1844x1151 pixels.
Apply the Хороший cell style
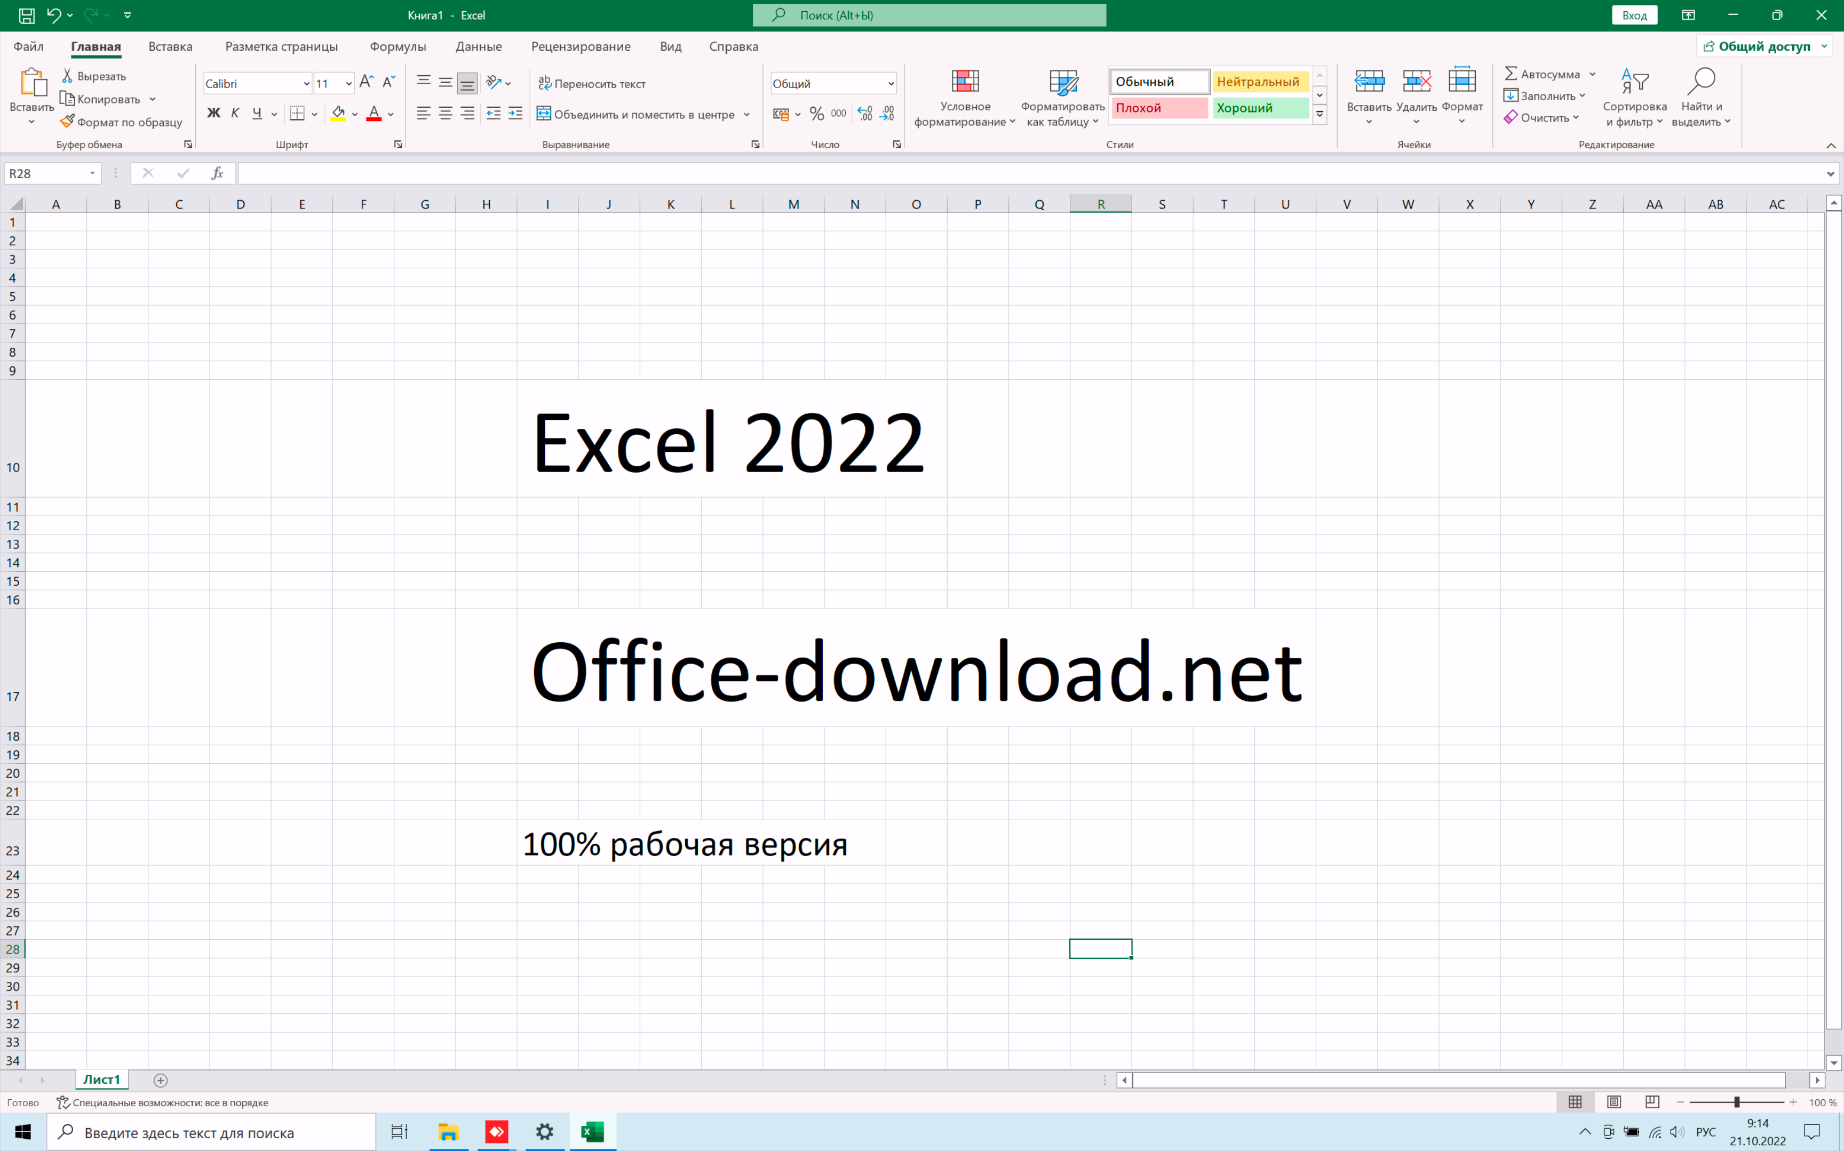1260,108
